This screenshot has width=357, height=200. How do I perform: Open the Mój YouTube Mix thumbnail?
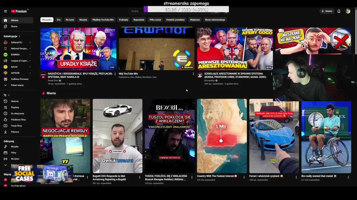(x=157, y=49)
